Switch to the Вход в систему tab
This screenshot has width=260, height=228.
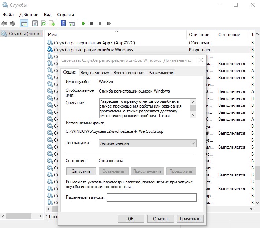click(x=95, y=73)
